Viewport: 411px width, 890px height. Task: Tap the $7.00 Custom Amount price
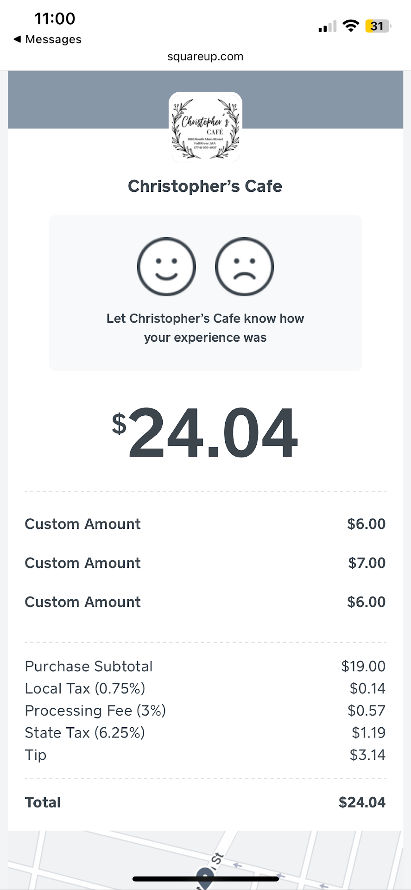(x=367, y=563)
